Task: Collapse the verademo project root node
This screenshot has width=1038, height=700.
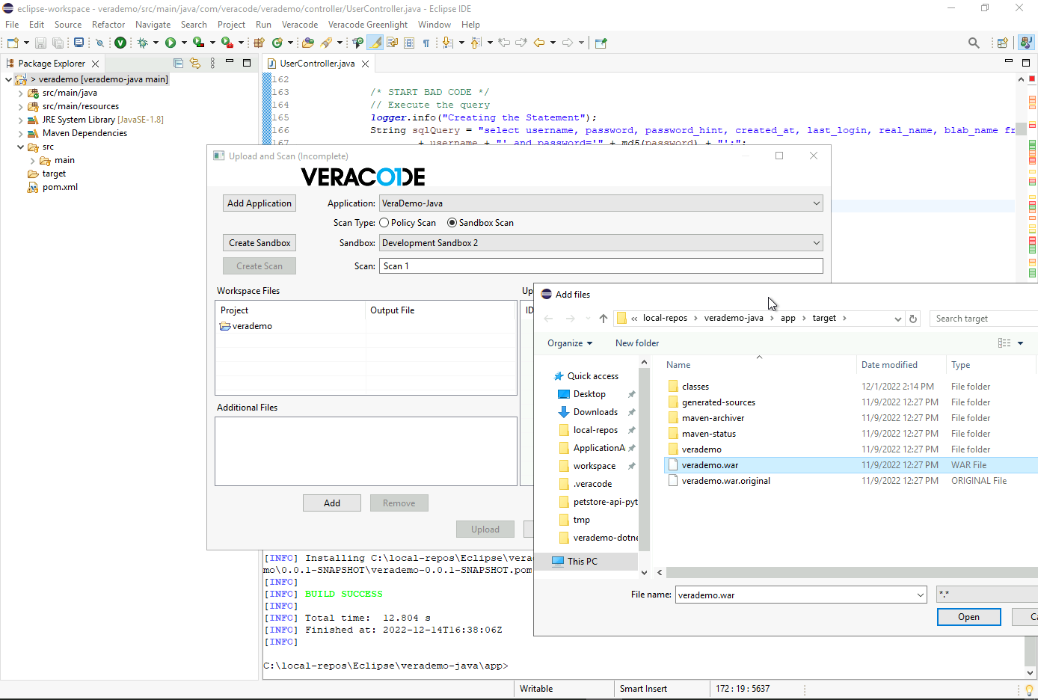Action: (x=8, y=79)
